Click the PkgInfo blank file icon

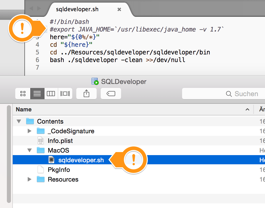coord(41,169)
